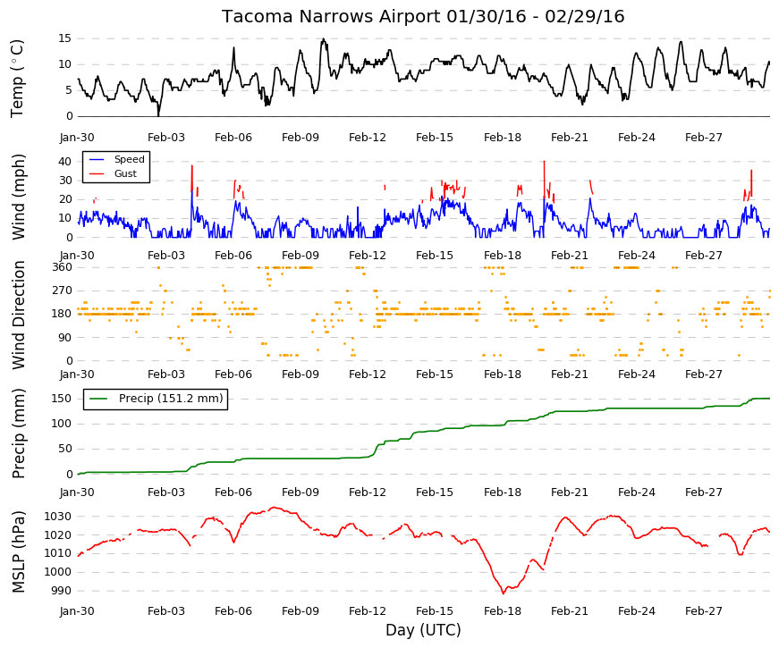Click the Day (UTC) x-axis label

[x=423, y=630]
